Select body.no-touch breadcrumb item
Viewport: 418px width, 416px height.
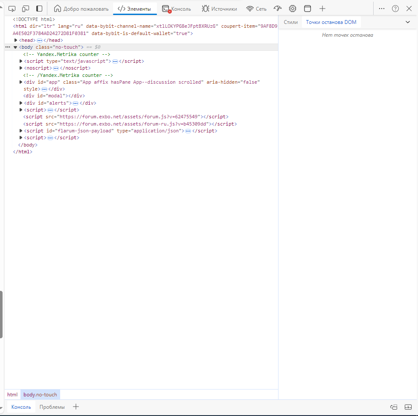click(40, 395)
